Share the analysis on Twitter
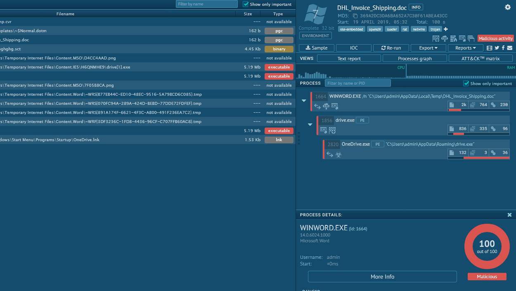 (x=497, y=48)
